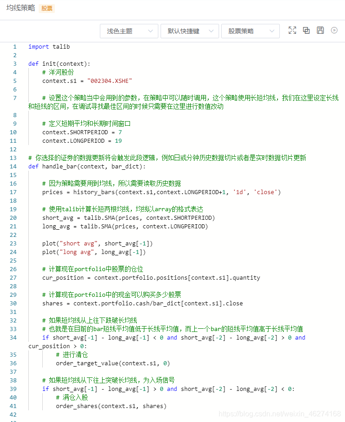Click 'def handle_bar(context, bar_dict):' line
The height and width of the screenshot is (422, 345).
coord(87,167)
